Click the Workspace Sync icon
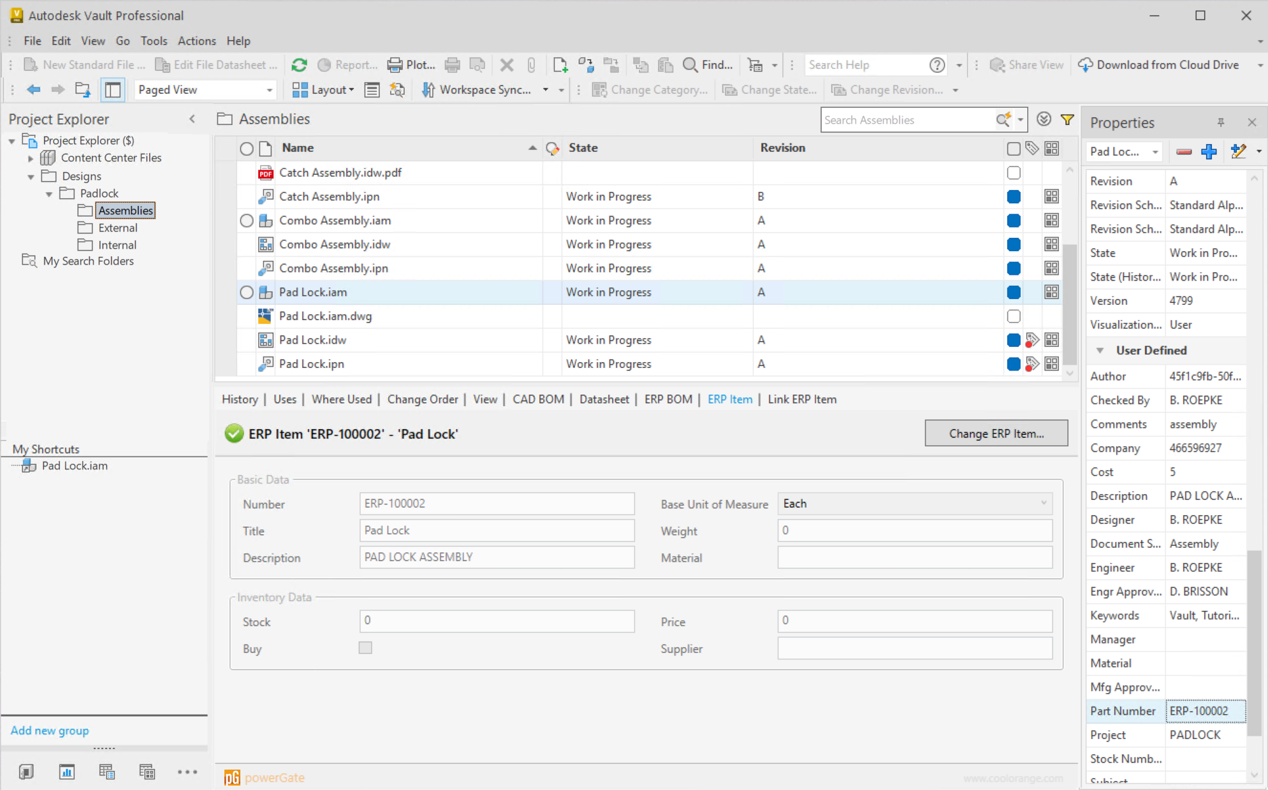 point(428,90)
